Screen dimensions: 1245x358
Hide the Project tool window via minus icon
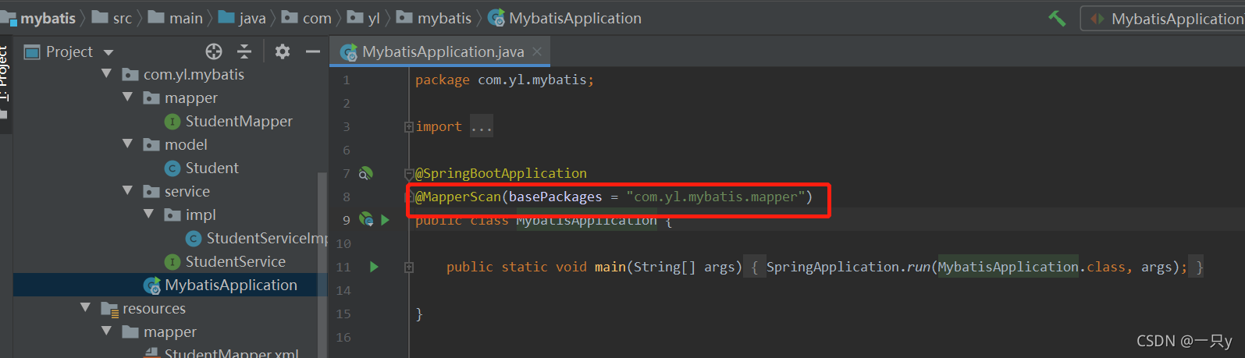click(313, 51)
